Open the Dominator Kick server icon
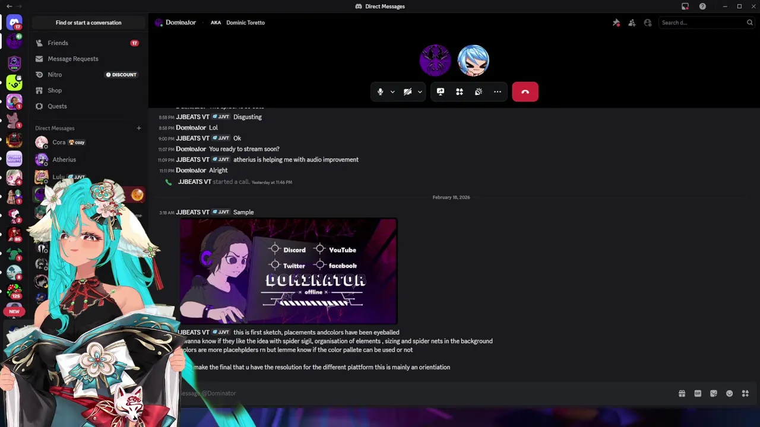760x427 pixels. 14,62
